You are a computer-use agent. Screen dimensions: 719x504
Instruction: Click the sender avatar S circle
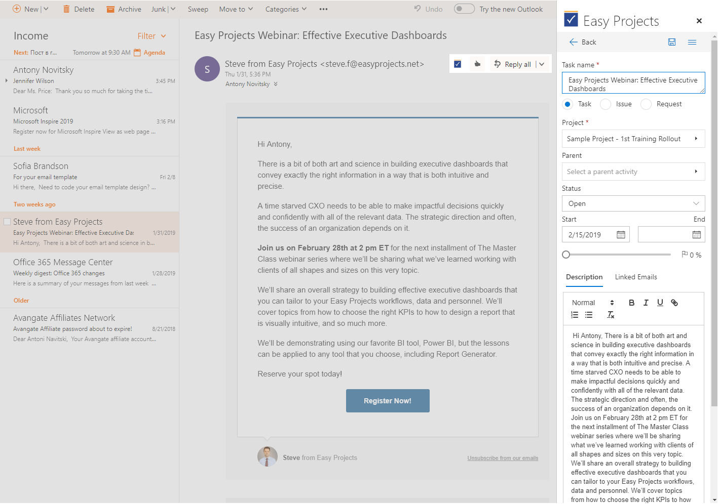(x=207, y=69)
